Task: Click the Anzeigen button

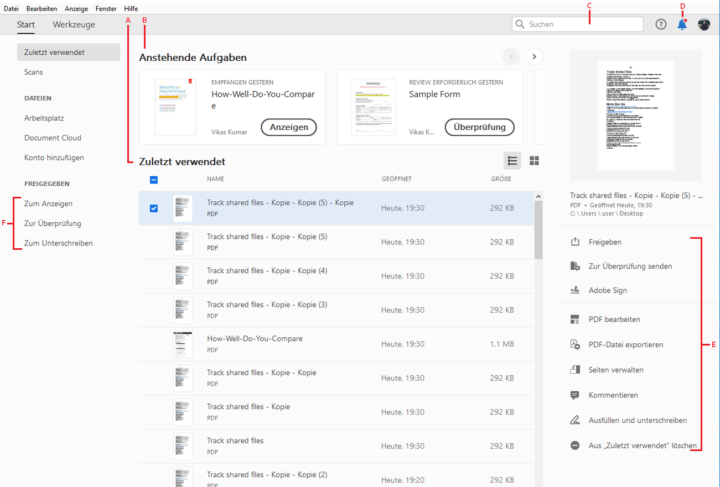Action: pyautogui.click(x=289, y=127)
